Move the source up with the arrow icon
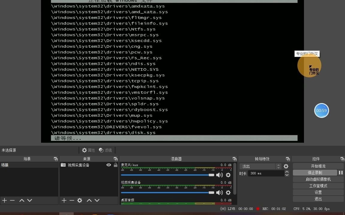345x215 pixels. point(89,200)
